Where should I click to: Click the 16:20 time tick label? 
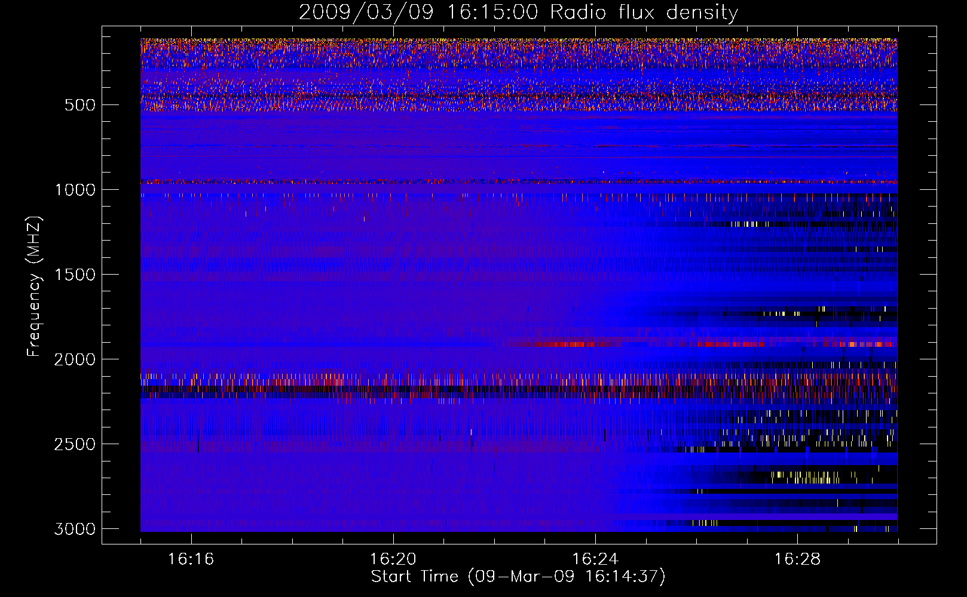click(393, 559)
